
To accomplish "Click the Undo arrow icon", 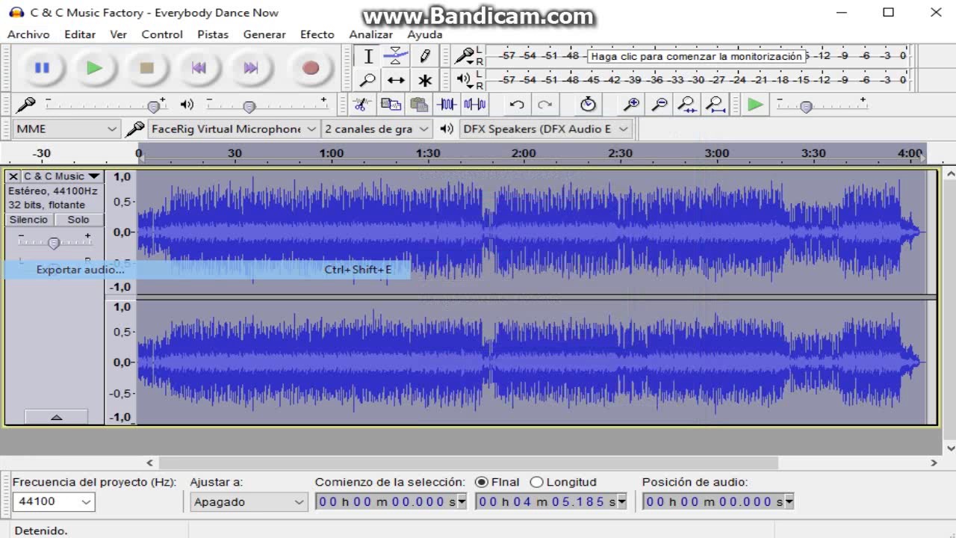I will (x=517, y=105).
